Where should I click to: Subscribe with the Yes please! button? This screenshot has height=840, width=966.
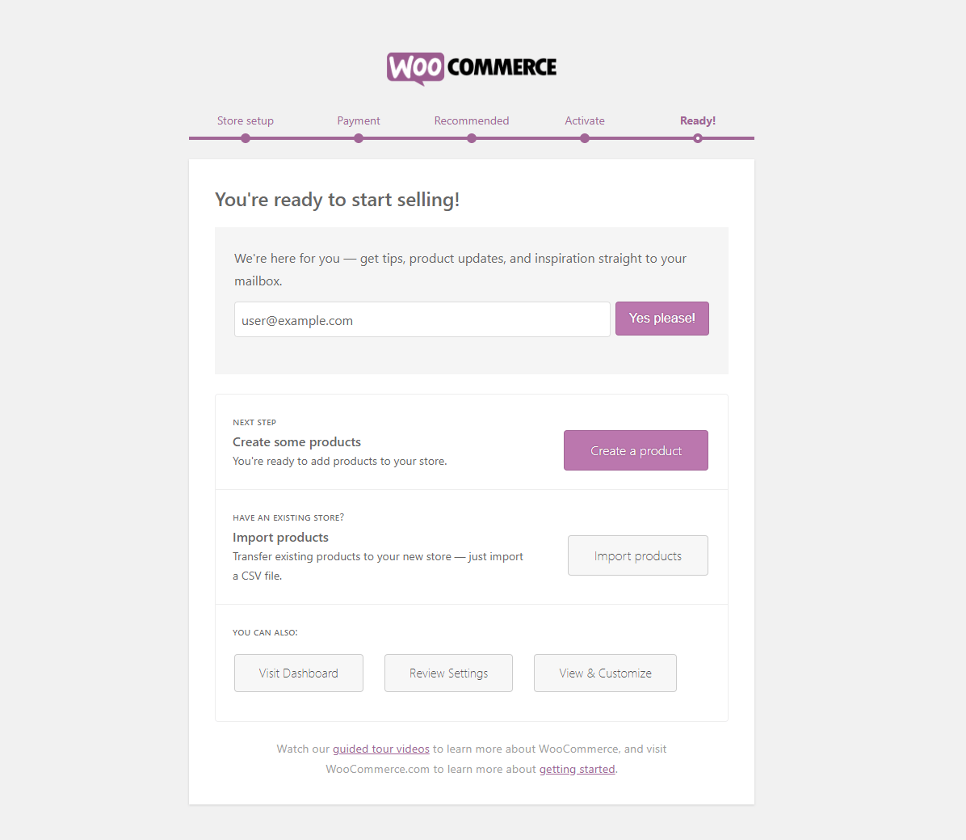pyautogui.click(x=661, y=319)
